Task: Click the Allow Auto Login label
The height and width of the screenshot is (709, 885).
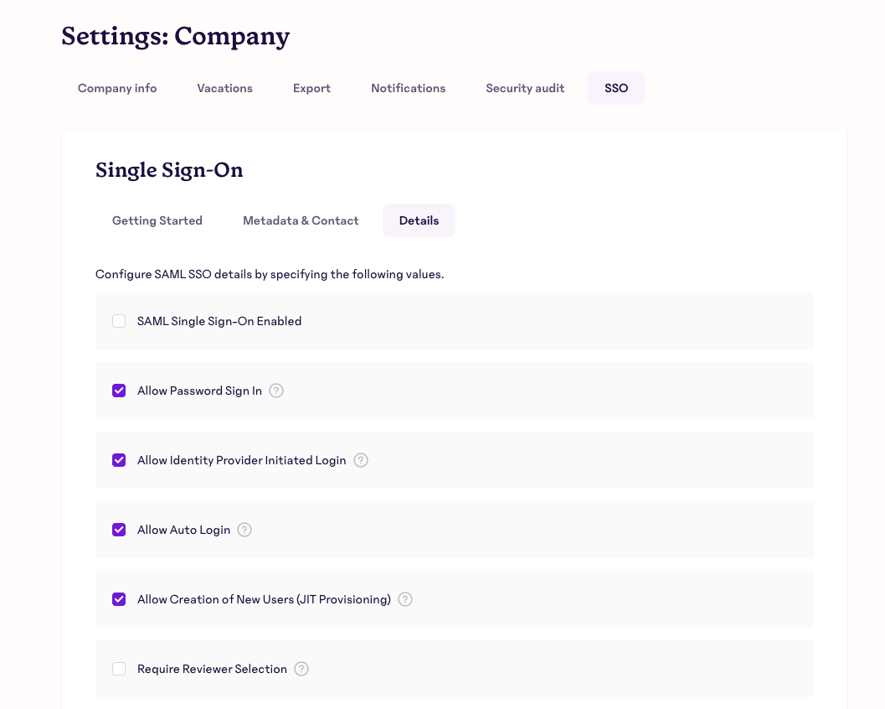Action: [183, 530]
